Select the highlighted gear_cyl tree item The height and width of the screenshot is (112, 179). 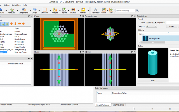3,52
